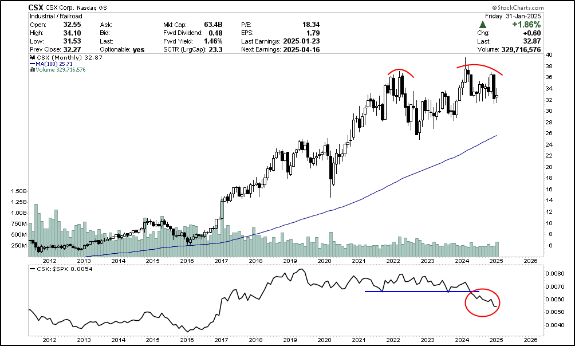Click the 'CSX Corp.' company name

click(x=60, y=7)
